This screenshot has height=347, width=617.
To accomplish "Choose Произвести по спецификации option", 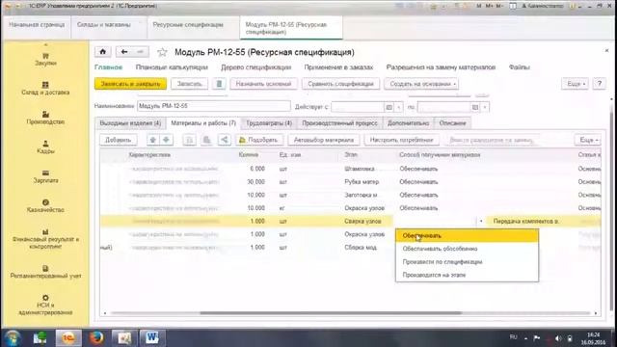I will [x=467, y=261].
